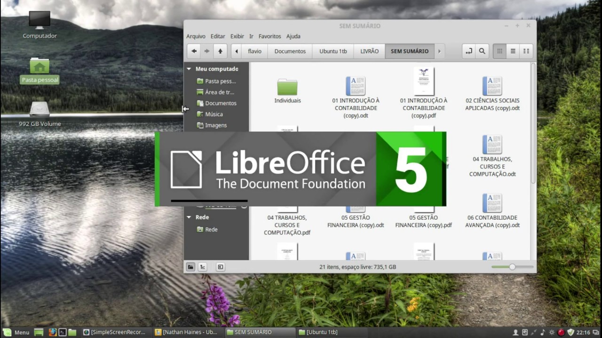The width and height of the screenshot is (602, 338).
Task: Collapse the Rede sidebar section
Action: pos(189,217)
